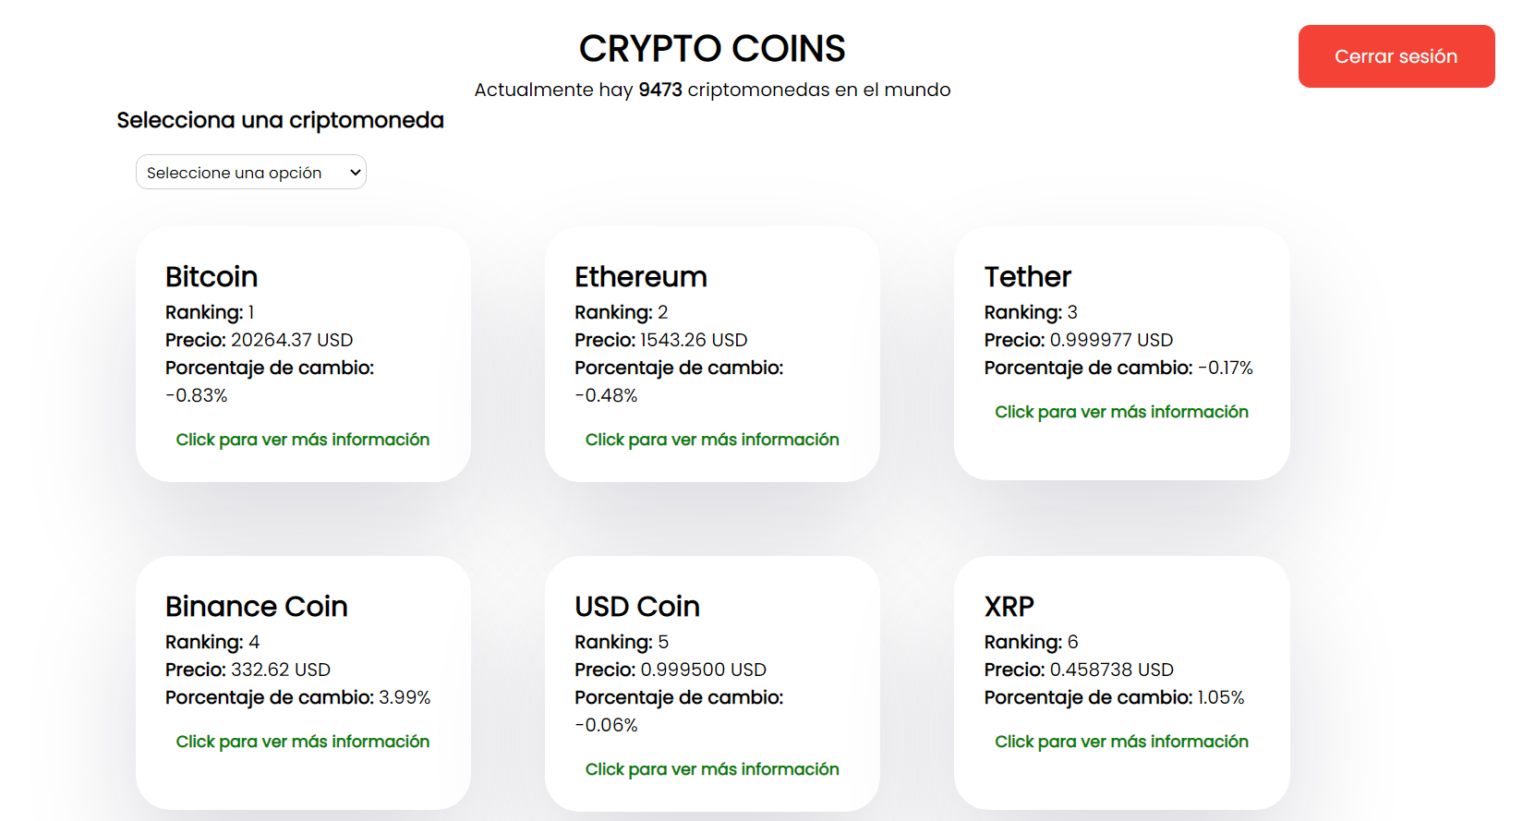
Task: Open Tether's detailed information link
Action: coord(1121,412)
